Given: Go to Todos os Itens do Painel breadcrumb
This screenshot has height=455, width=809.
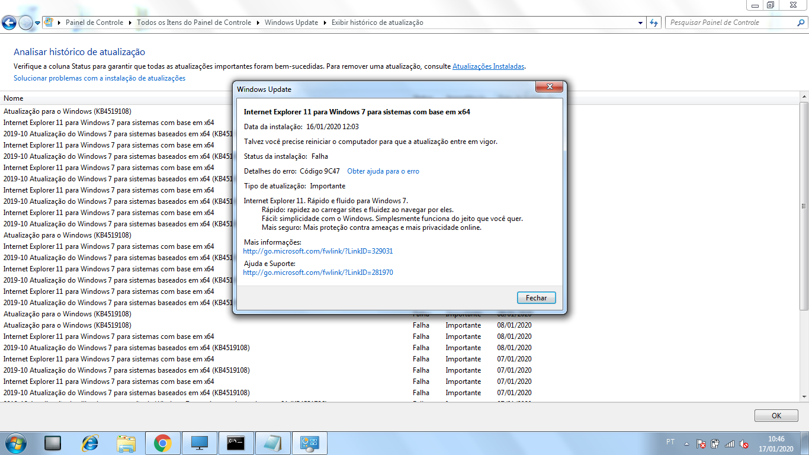Looking at the screenshot, I should click(194, 23).
